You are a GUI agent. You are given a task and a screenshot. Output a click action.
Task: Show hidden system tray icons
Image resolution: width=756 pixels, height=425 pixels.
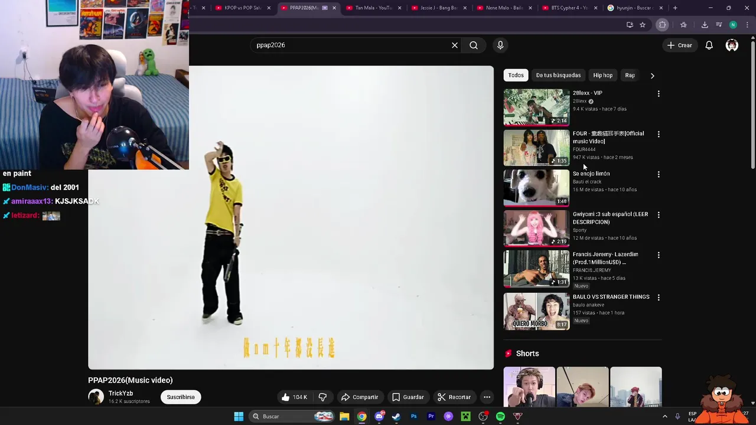click(664, 417)
